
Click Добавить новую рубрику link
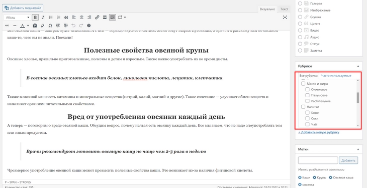319,132
